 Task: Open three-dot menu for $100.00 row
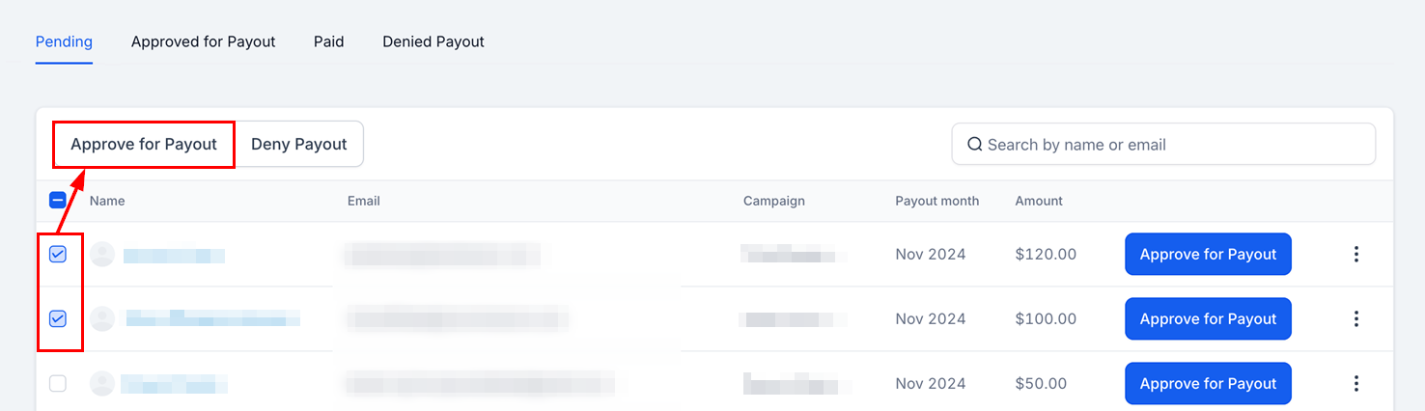click(1356, 319)
